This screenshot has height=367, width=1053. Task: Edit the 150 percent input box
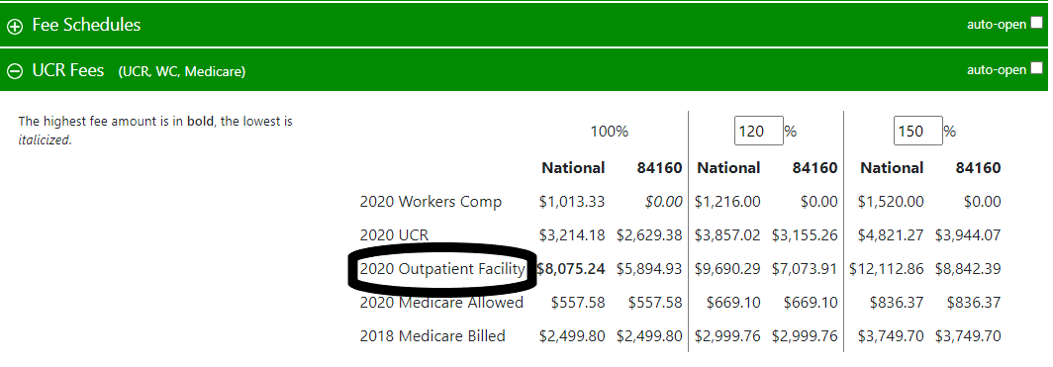point(918,131)
